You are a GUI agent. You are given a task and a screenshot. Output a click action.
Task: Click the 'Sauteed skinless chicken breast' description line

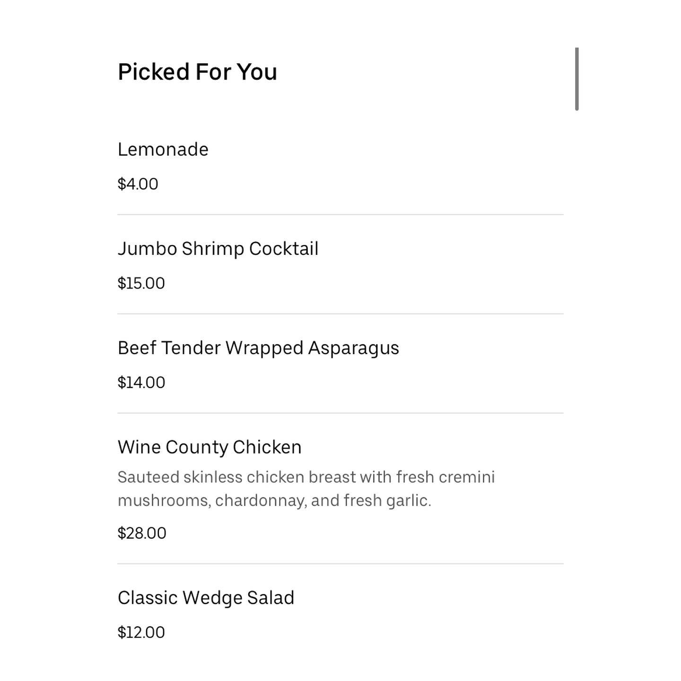point(306,477)
